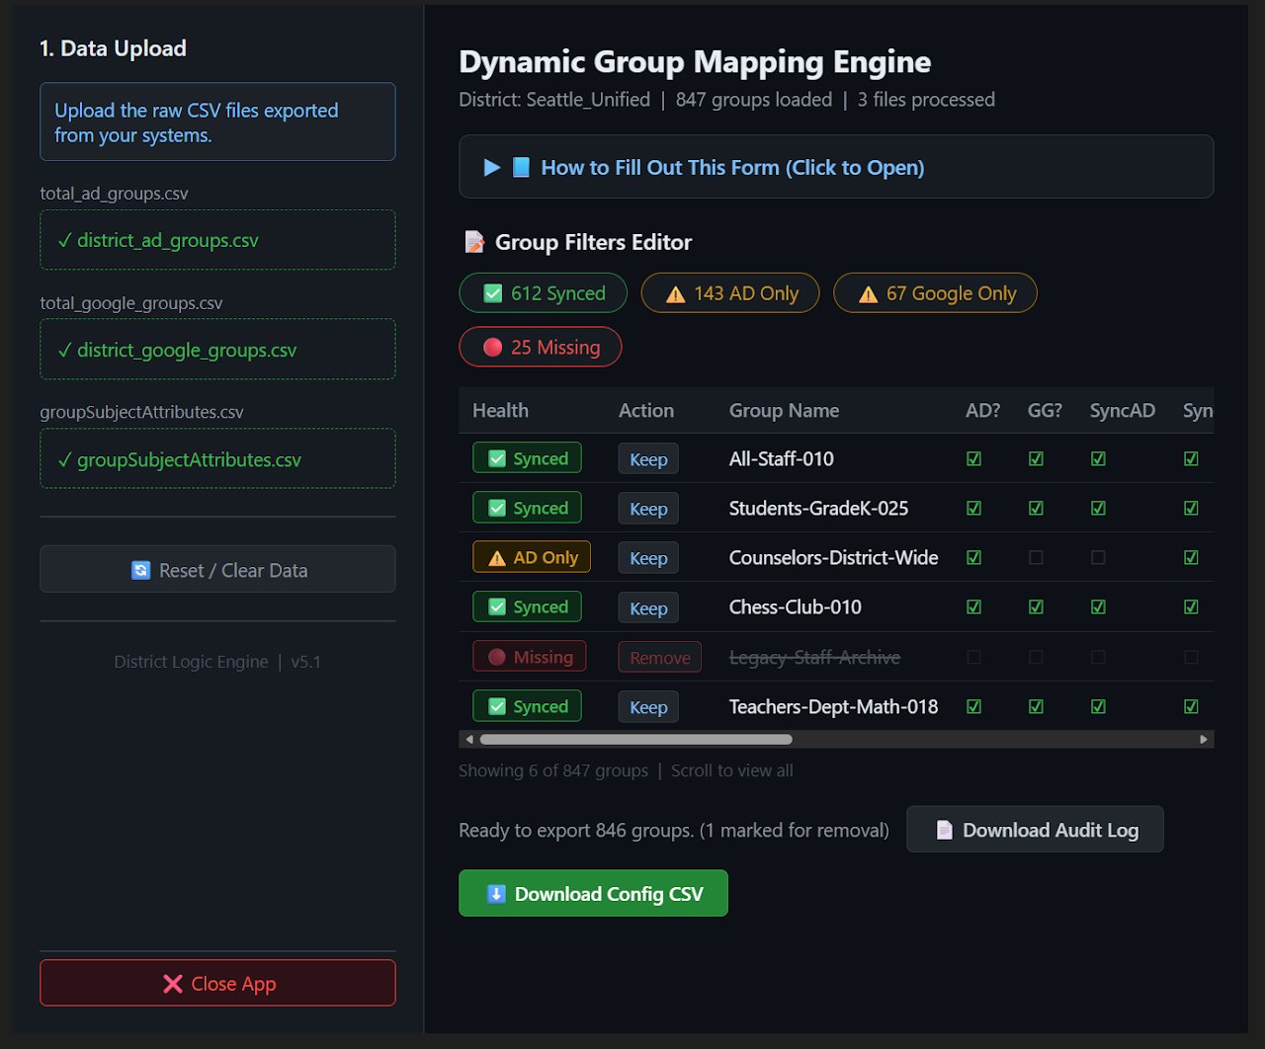This screenshot has width=1265, height=1049.
Task: Click the Health column header
Action: pyautogui.click(x=500, y=410)
